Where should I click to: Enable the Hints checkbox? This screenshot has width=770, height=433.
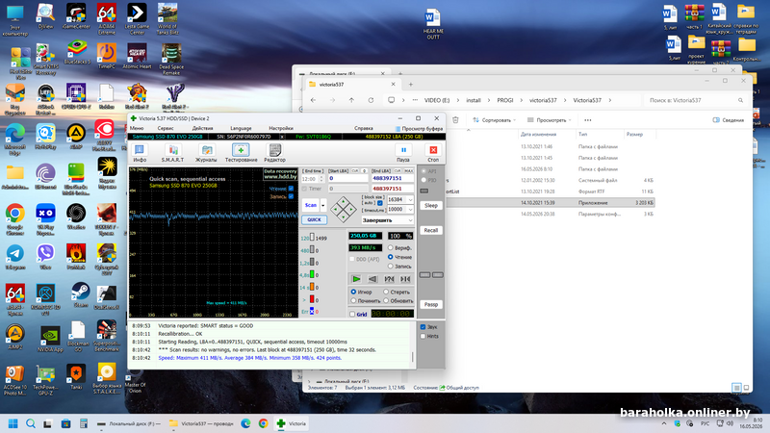tap(423, 336)
